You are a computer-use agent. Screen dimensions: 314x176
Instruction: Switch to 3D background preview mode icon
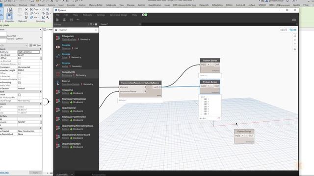point(284,30)
